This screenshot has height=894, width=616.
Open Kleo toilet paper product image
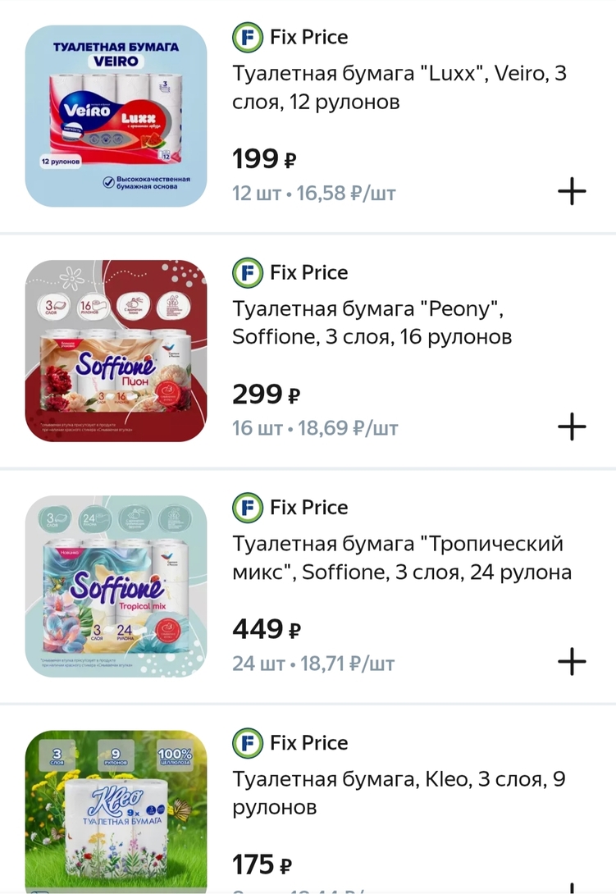[116, 810]
